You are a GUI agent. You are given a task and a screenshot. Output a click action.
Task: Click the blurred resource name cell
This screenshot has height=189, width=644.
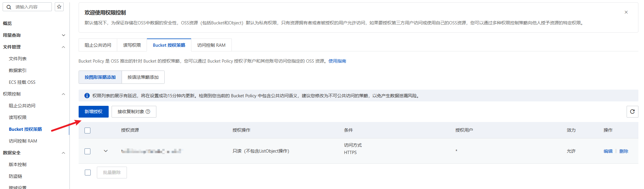[152, 151]
